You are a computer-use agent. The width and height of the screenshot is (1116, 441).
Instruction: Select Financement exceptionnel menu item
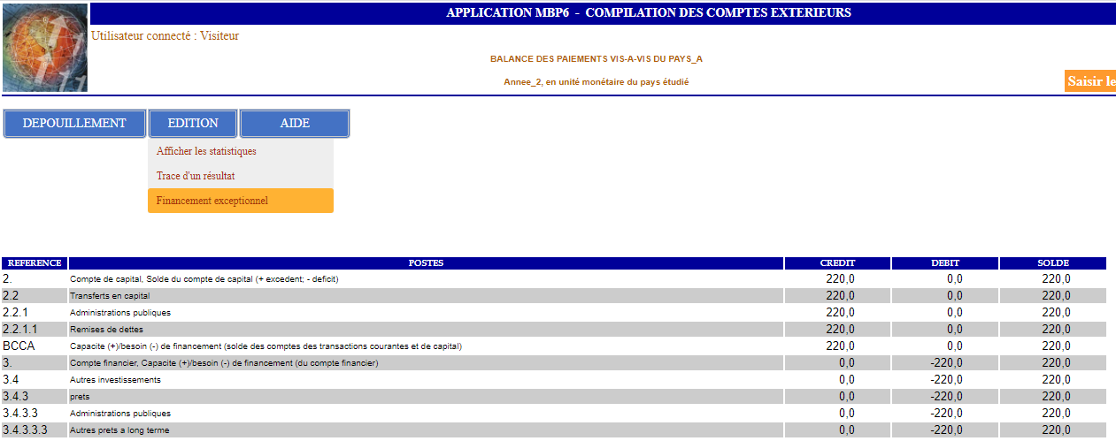(x=212, y=201)
